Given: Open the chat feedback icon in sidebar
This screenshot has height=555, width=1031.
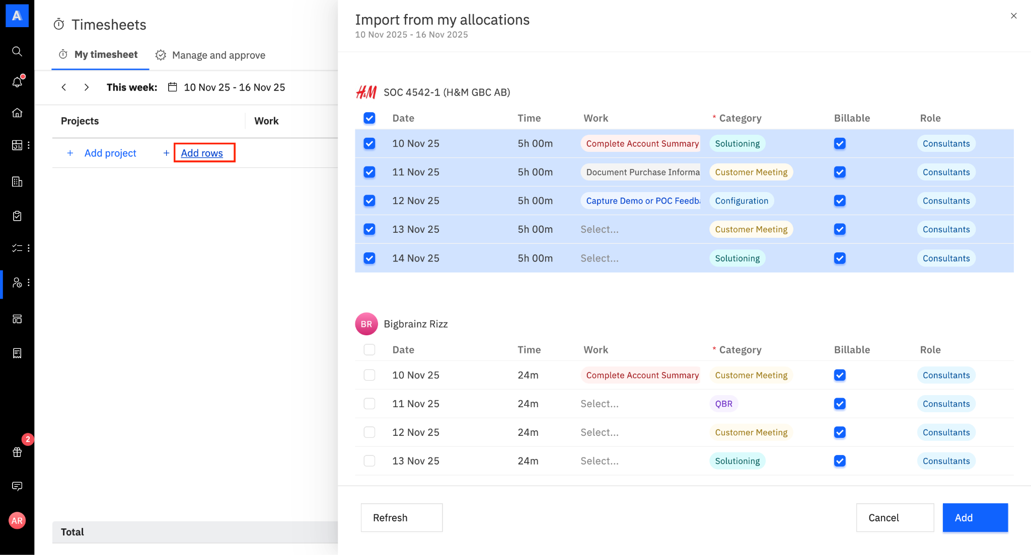Looking at the screenshot, I should pyautogui.click(x=17, y=486).
